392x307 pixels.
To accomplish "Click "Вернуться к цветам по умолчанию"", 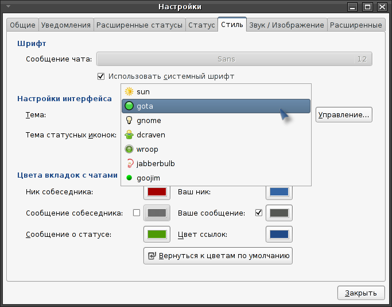I will point(218,256).
